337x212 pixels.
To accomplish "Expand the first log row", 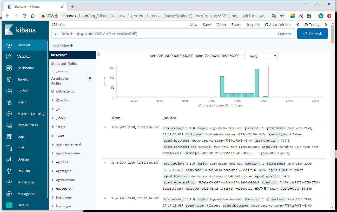I will (105, 127).
